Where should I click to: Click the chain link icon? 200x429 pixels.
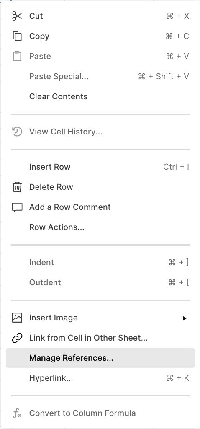click(17, 338)
